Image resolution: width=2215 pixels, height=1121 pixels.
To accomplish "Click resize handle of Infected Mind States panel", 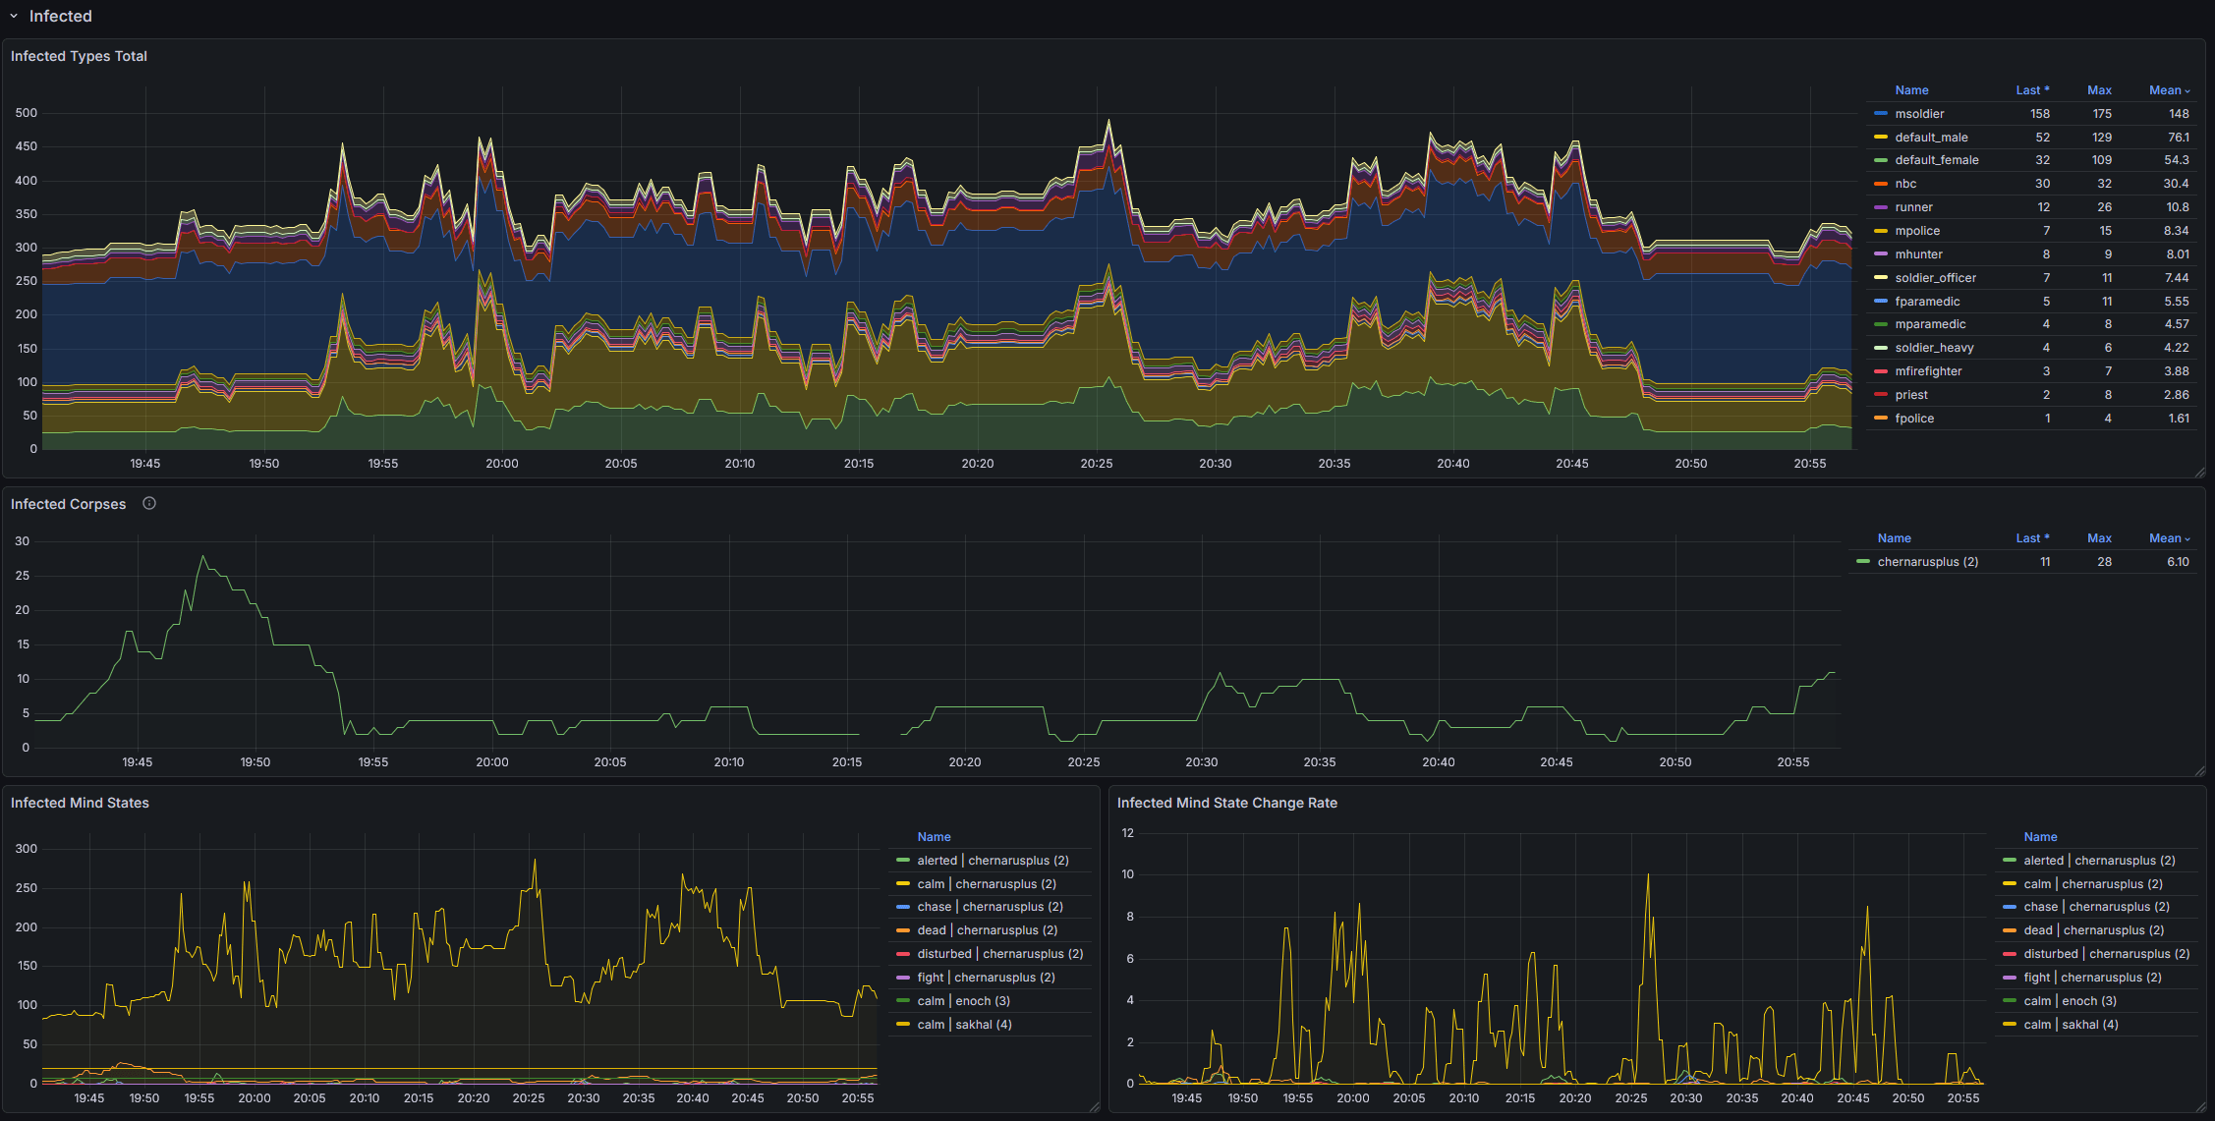I will [1094, 1107].
